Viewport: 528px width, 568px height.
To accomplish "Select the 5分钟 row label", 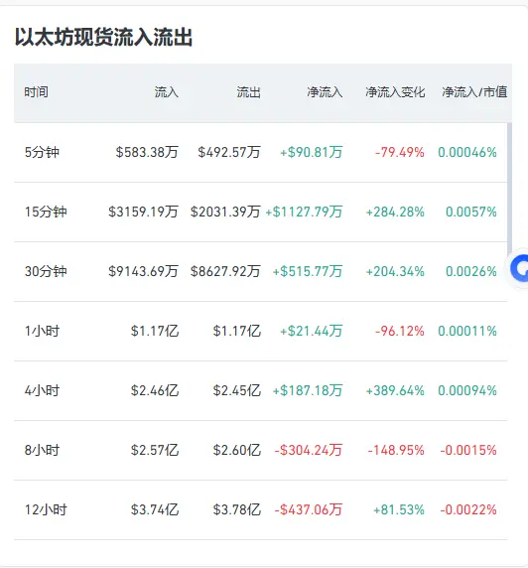I will [x=42, y=152].
